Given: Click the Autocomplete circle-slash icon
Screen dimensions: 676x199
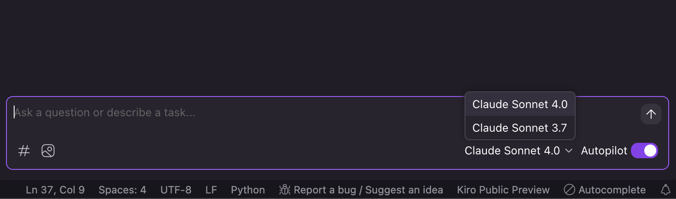Looking at the screenshot, I should click(569, 190).
